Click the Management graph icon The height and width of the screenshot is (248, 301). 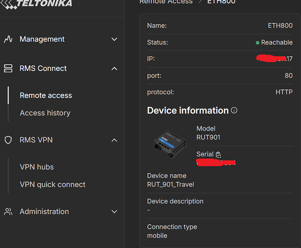8,39
